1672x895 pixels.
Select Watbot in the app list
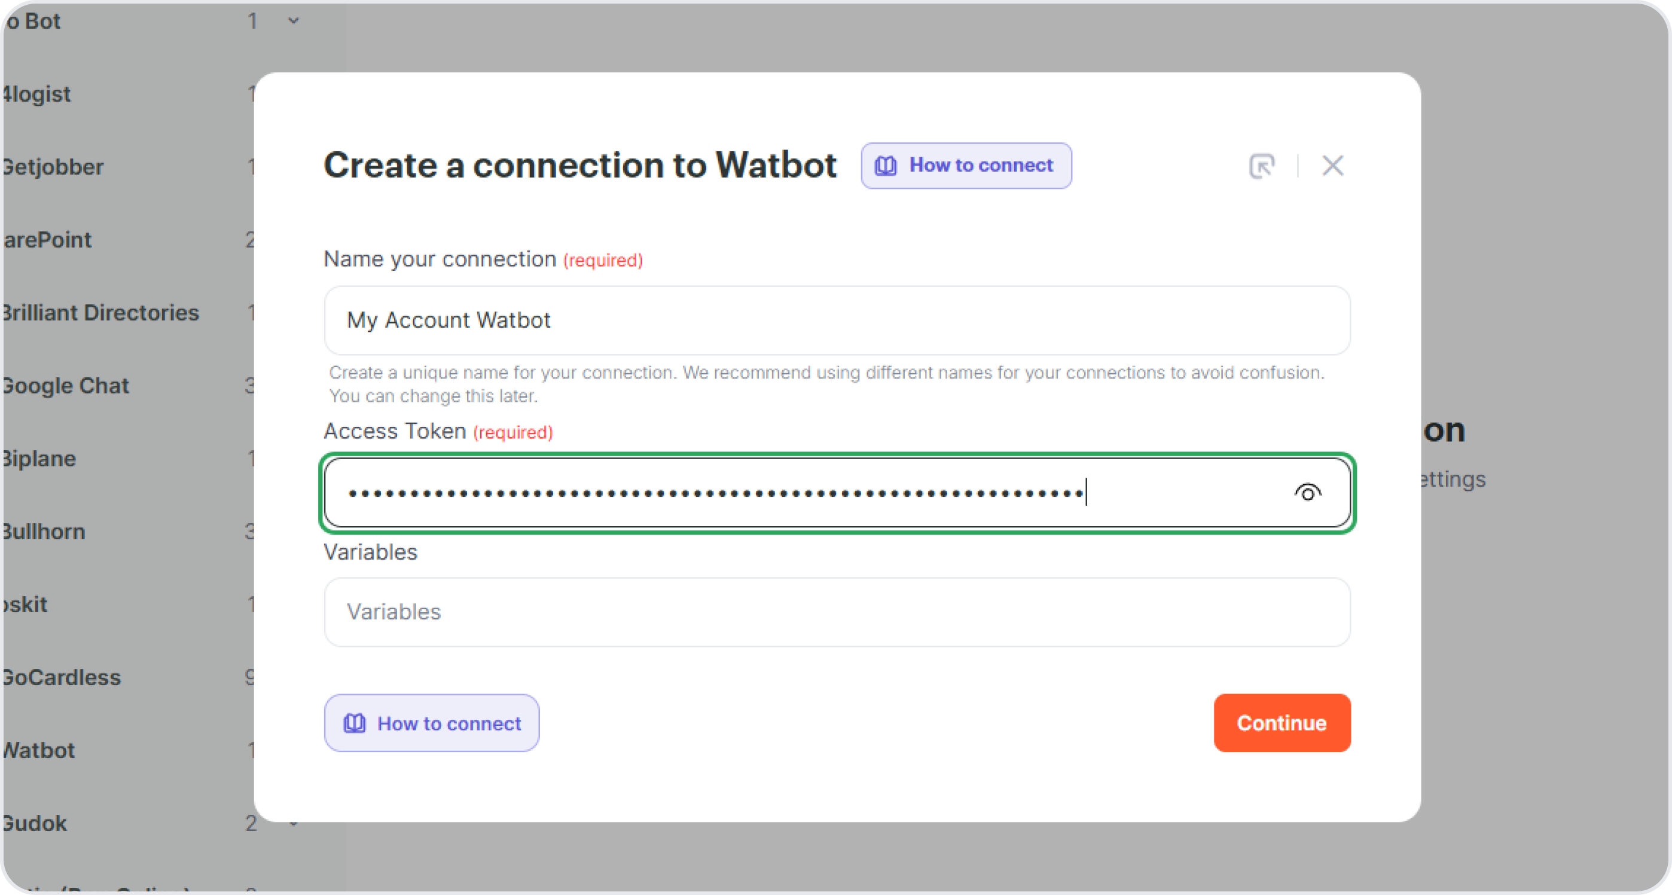coord(39,750)
